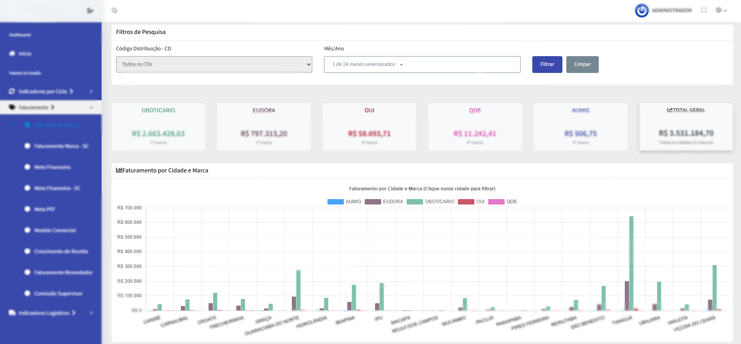Toggle the OBOTICARIO legend series

[x=431, y=202]
